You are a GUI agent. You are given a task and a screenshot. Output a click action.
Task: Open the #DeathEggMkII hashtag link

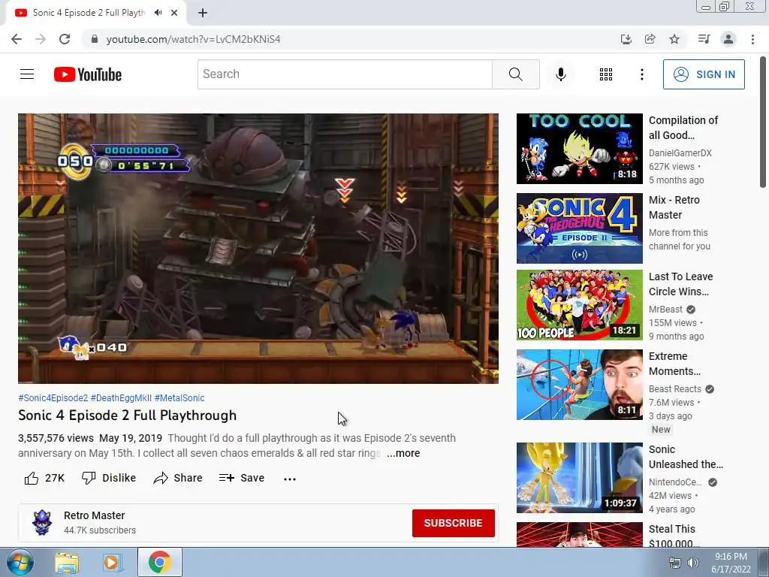pos(121,398)
